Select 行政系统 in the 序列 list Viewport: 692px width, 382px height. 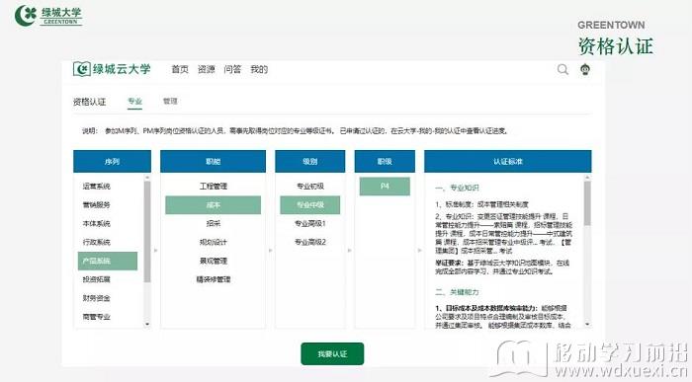[96, 242]
